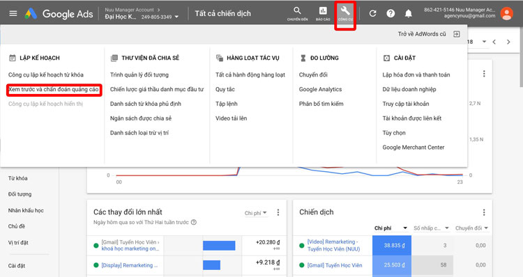Open Danh sách từ khóa phủ định
The width and height of the screenshot is (523, 277).
pyautogui.click(x=146, y=104)
